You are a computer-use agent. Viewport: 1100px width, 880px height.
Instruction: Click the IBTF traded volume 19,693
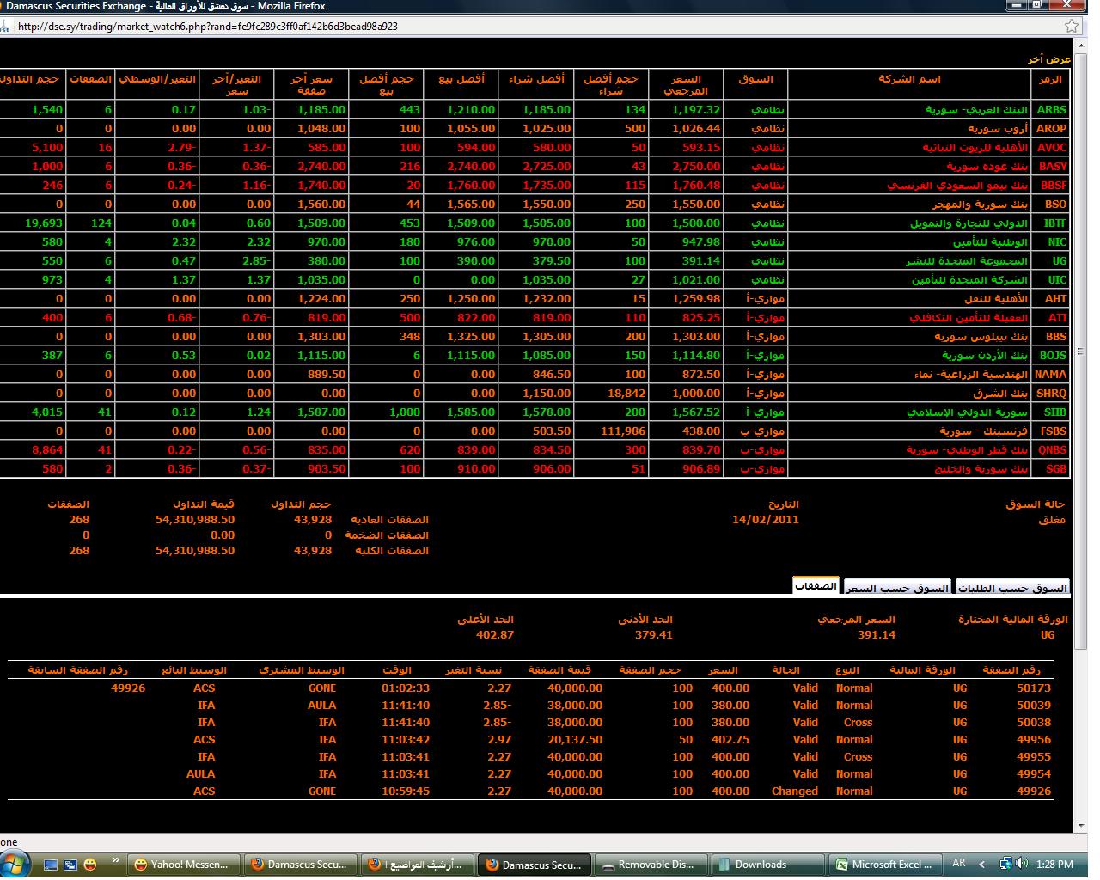[44, 223]
